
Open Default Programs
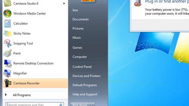[x=85, y=85]
